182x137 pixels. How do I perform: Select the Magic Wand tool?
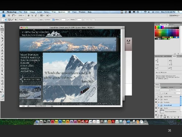[x=2, y=36]
